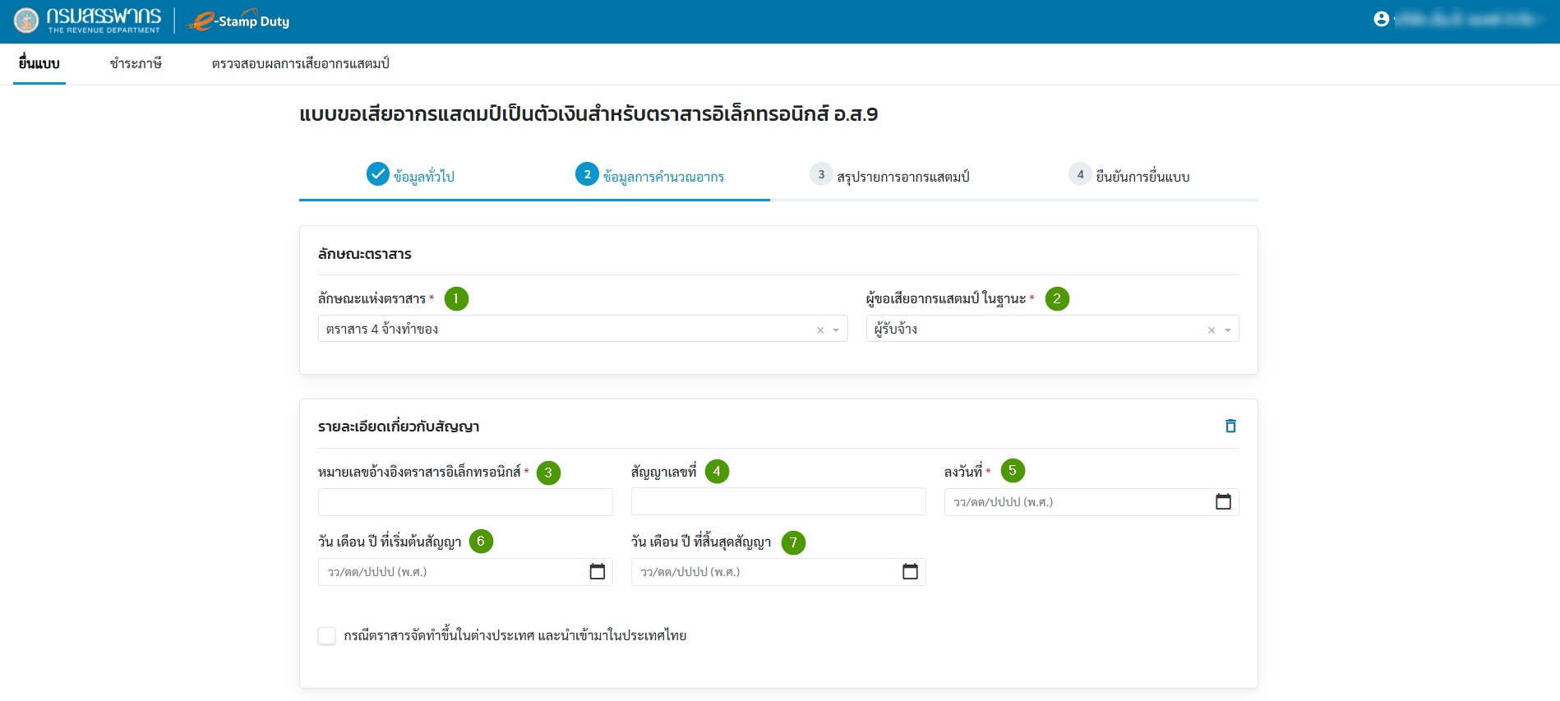1560x701 pixels.
Task: Select the ยื่นแบบ tab
Action: pyautogui.click(x=39, y=63)
